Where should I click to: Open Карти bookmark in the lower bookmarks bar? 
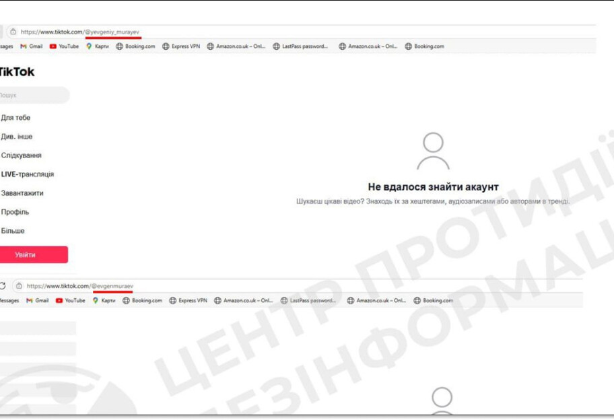(104, 301)
